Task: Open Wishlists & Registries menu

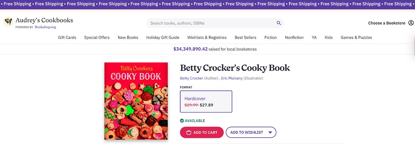Action: (x=207, y=37)
